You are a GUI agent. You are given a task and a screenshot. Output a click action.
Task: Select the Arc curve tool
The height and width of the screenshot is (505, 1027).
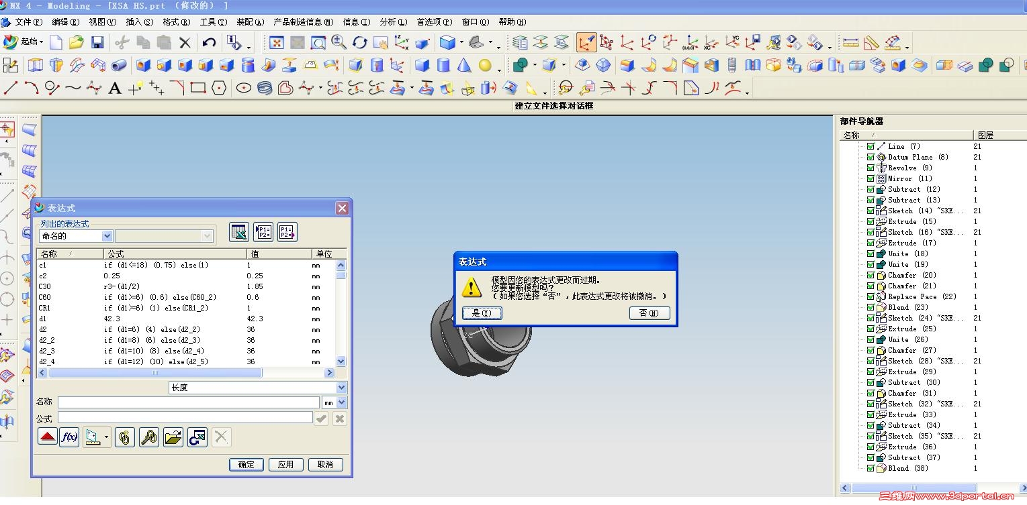click(x=32, y=87)
